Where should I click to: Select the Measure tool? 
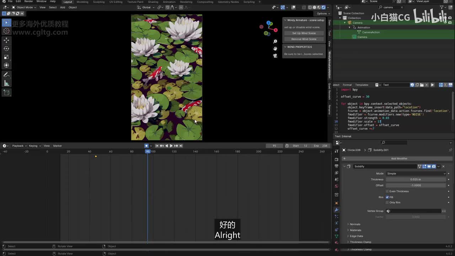[x=6, y=83]
